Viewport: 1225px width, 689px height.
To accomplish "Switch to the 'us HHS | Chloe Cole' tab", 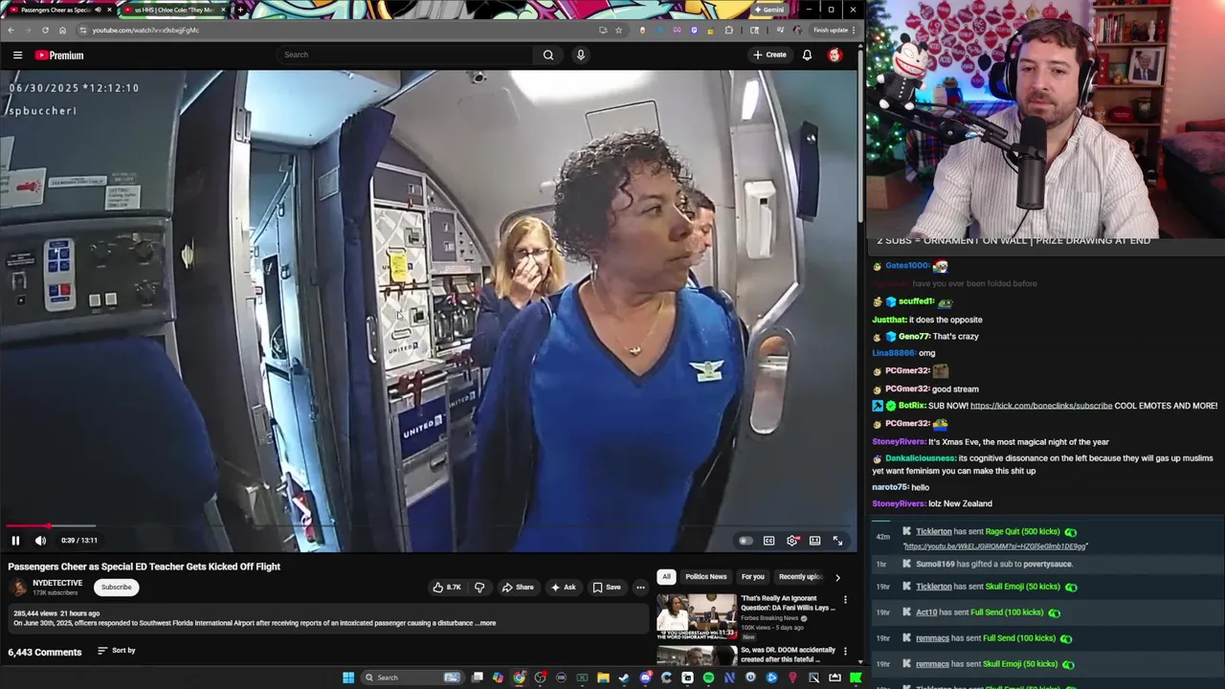I will point(172,10).
